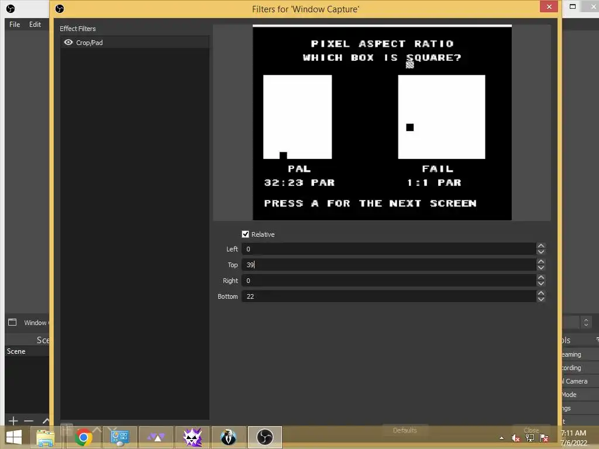This screenshot has height=449, width=599.
Task: Select Scene in the scenes list
Action: coord(27,351)
